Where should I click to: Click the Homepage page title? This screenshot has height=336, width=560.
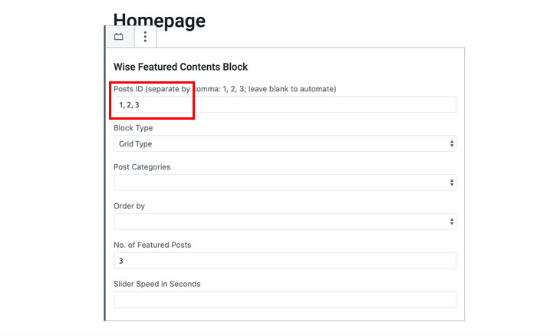(160, 20)
